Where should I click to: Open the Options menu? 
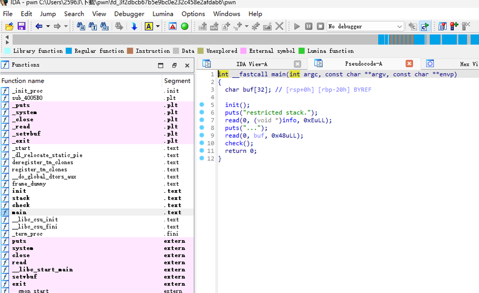(193, 14)
